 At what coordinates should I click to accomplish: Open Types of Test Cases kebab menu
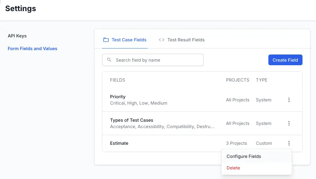click(x=289, y=123)
